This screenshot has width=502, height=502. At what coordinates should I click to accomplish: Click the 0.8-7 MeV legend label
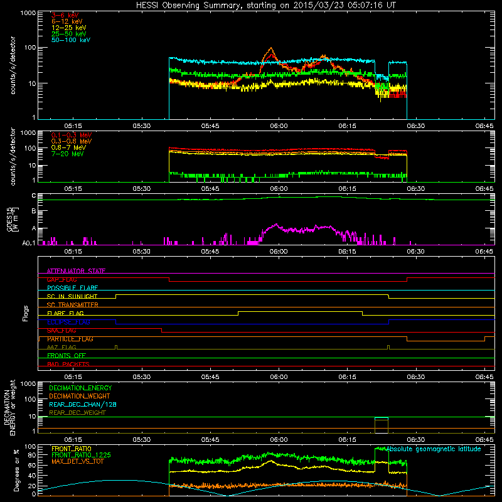pyautogui.click(x=69, y=147)
